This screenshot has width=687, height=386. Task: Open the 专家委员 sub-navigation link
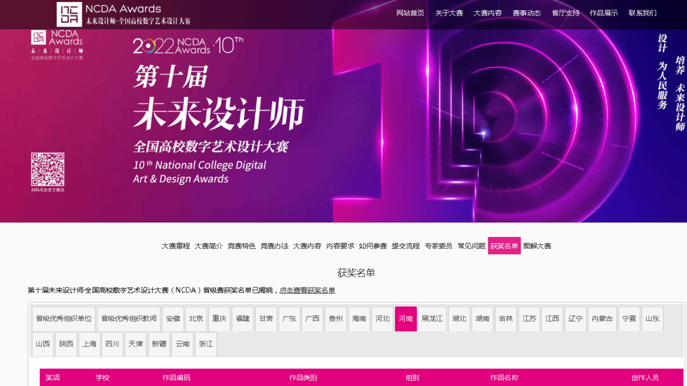point(438,246)
